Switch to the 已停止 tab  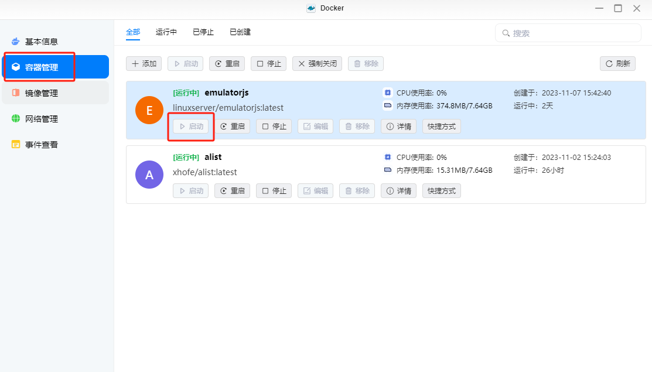(x=203, y=32)
